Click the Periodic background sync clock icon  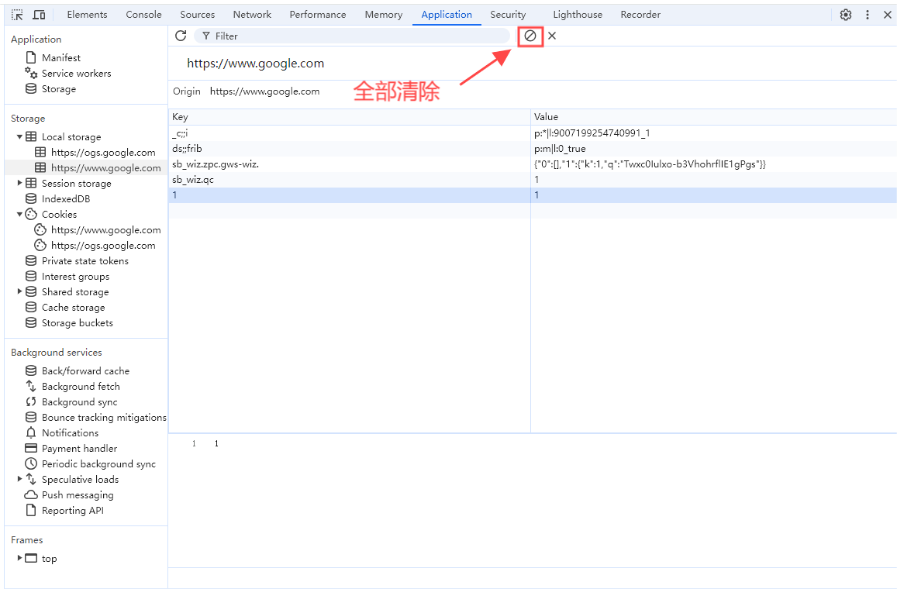[x=31, y=463]
